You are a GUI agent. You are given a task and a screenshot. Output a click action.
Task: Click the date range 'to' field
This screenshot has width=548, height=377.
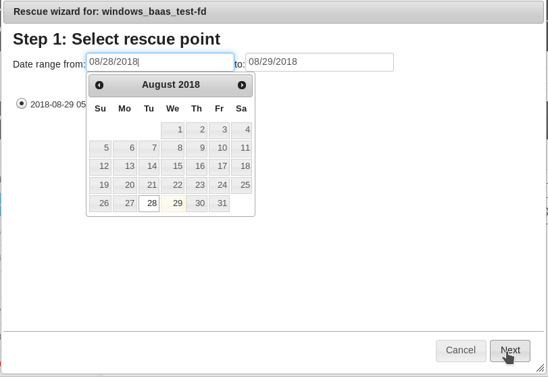click(319, 62)
